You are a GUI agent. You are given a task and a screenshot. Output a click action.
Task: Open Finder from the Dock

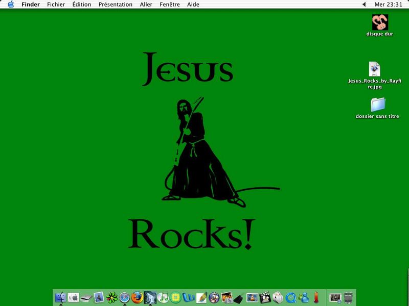60,297
